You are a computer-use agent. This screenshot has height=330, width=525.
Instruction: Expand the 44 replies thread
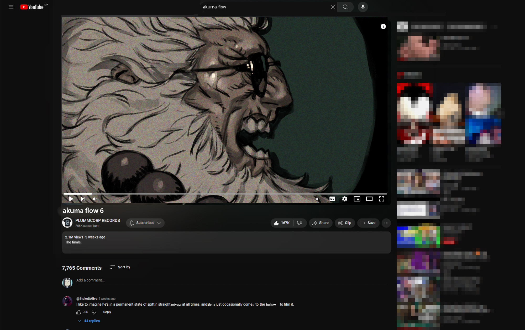click(89, 321)
